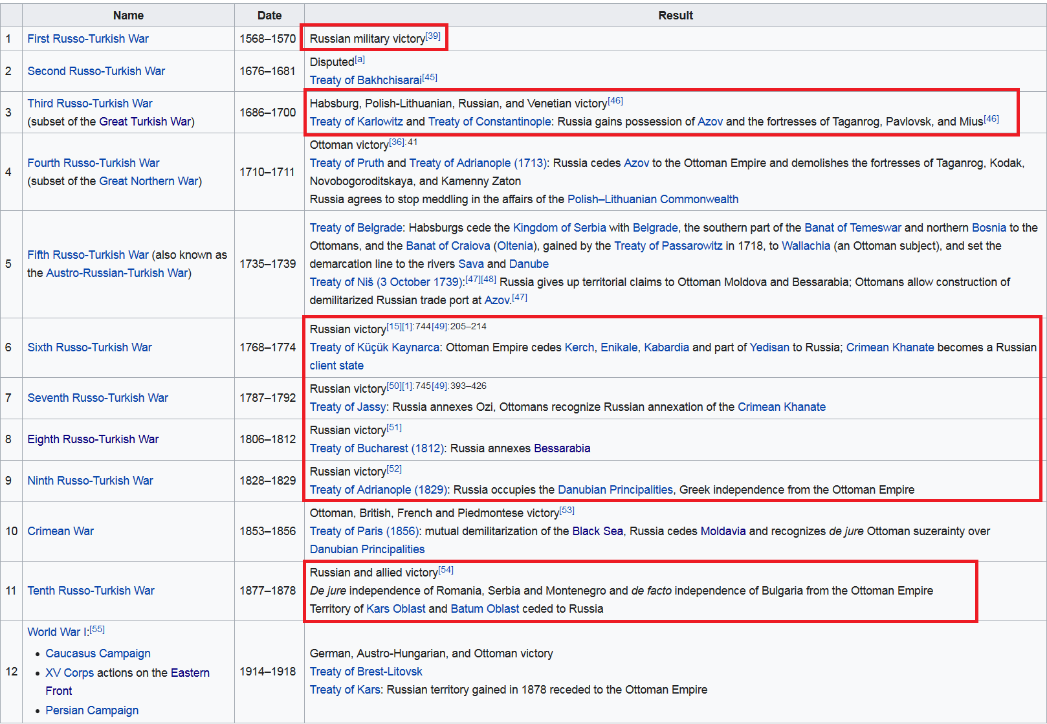This screenshot has width=1047, height=724.
Task: Follow the Enikale link
Action: (619, 347)
